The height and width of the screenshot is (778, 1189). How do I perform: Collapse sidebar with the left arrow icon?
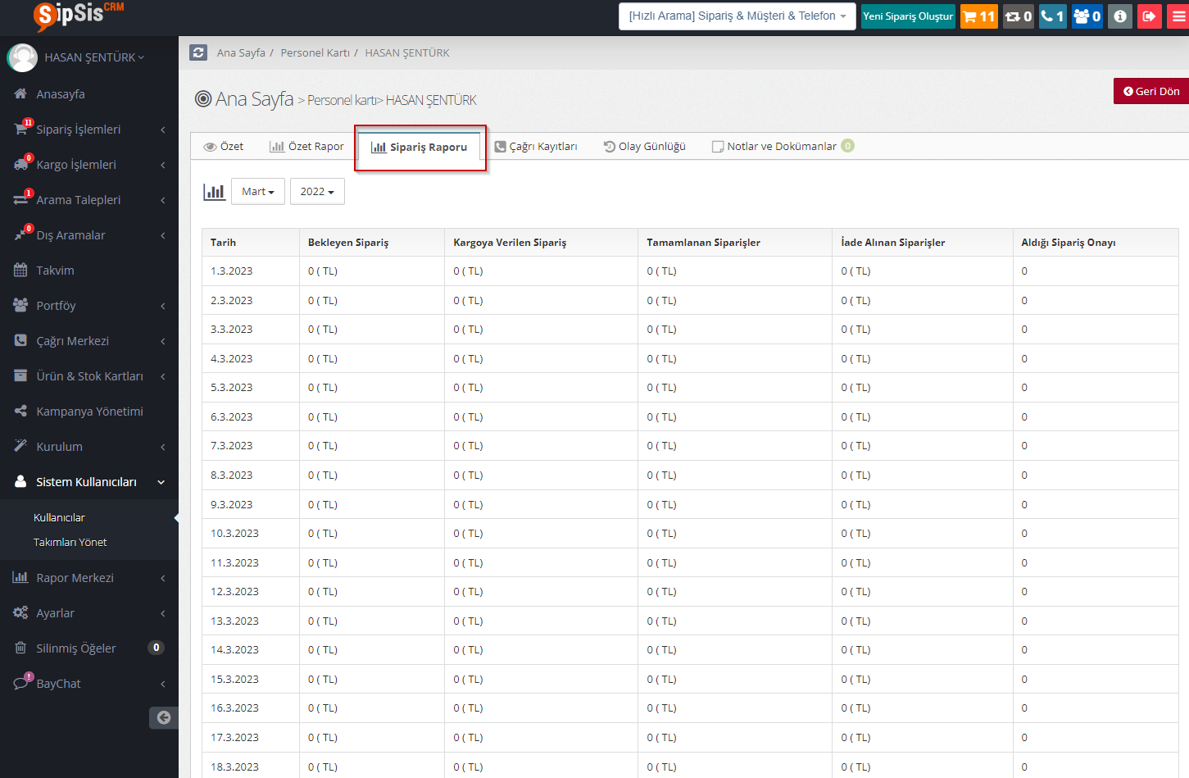[163, 717]
